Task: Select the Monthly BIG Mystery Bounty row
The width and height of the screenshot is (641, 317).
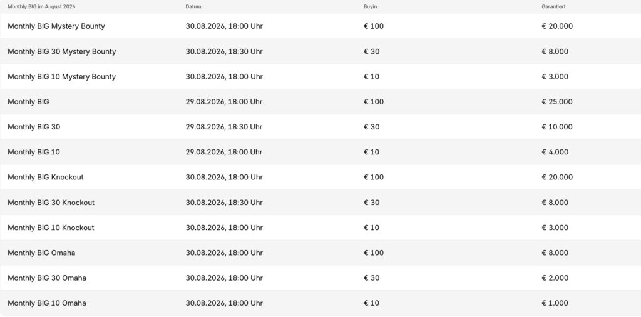Action: coord(320,26)
